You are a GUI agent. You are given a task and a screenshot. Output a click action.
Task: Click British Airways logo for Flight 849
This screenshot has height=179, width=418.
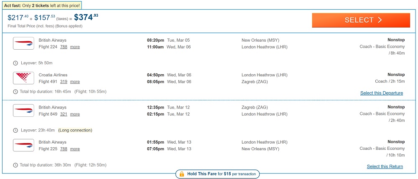pyautogui.click(x=23, y=111)
